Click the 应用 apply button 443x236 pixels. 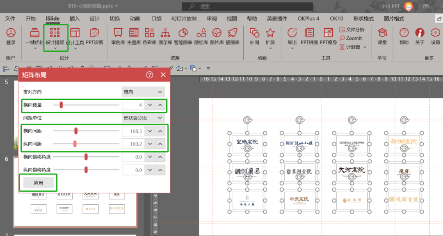[39, 183]
